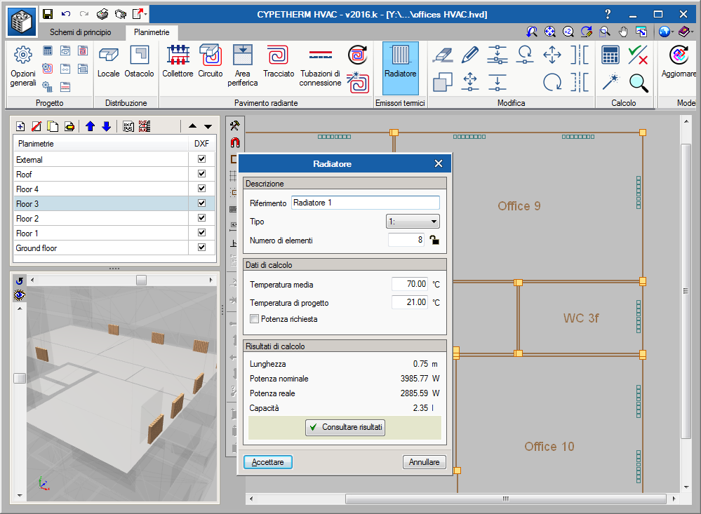Click Consultare risultati button
Screen dimensions: 701x514
click(345, 427)
